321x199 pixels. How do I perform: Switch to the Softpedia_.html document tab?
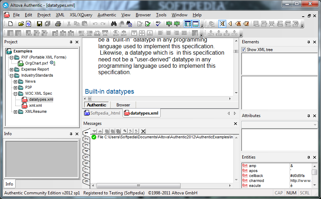tap(102, 113)
